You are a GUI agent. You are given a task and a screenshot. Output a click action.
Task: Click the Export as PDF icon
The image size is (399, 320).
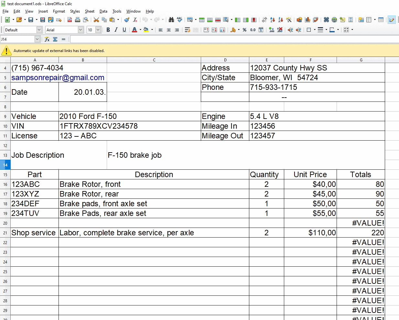tap(70, 20)
